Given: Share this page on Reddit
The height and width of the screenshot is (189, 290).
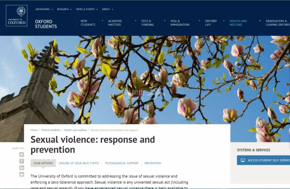Looking at the screenshot, I should coord(22,174).
